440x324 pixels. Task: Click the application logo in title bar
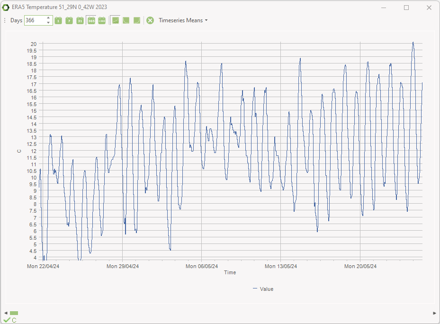point(6,7)
